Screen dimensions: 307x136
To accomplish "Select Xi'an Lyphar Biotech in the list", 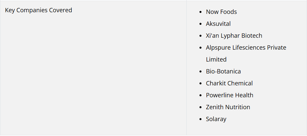I will (234, 36).
